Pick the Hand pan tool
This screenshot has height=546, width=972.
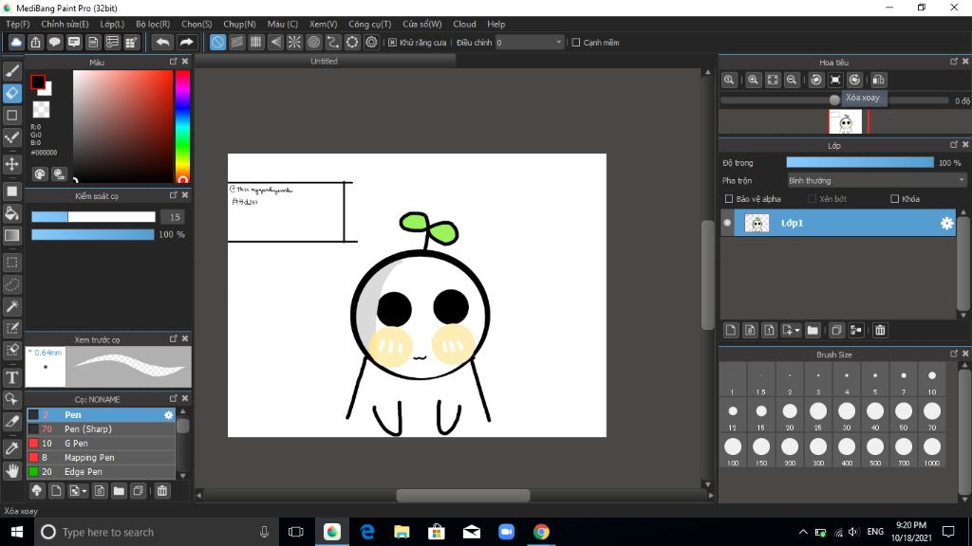click(x=12, y=470)
